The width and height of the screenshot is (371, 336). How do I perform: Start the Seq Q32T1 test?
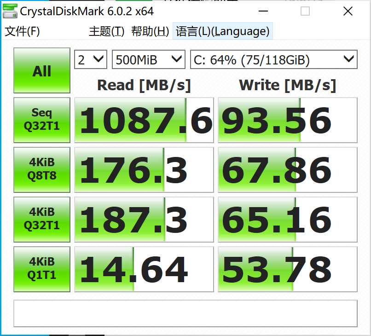pyautogui.click(x=42, y=120)
